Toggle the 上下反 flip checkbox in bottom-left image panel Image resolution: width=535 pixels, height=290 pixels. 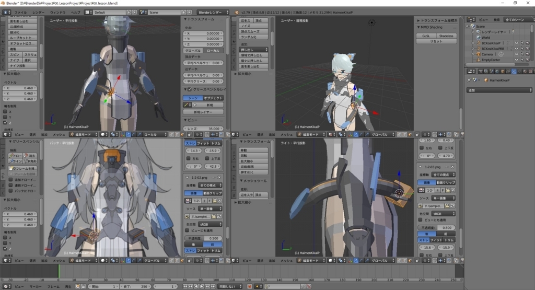pyautogui.click(x=207, y=159)
